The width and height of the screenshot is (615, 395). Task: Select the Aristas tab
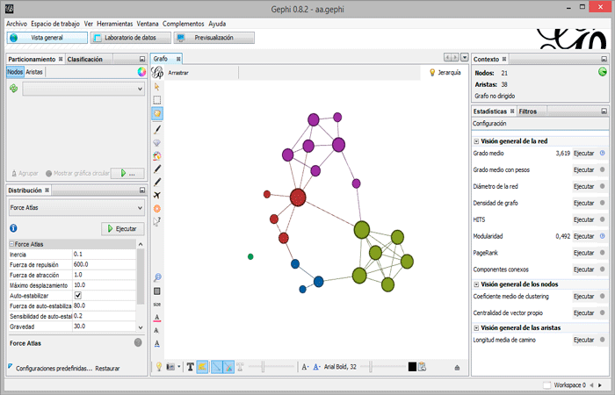[34, 72]
